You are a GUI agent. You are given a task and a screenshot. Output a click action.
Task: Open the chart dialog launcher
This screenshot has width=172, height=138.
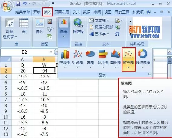(x=149, y=74)
